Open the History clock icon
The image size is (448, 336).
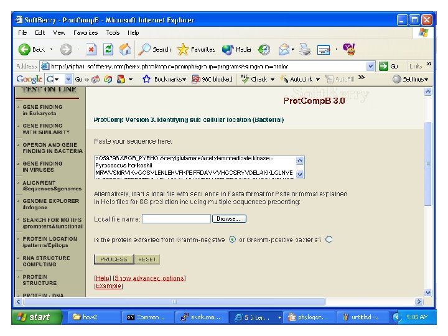(264, 50)
